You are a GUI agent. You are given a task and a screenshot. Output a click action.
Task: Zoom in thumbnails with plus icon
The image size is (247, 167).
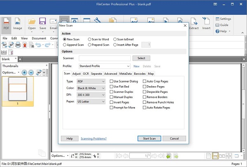point(24,72)
